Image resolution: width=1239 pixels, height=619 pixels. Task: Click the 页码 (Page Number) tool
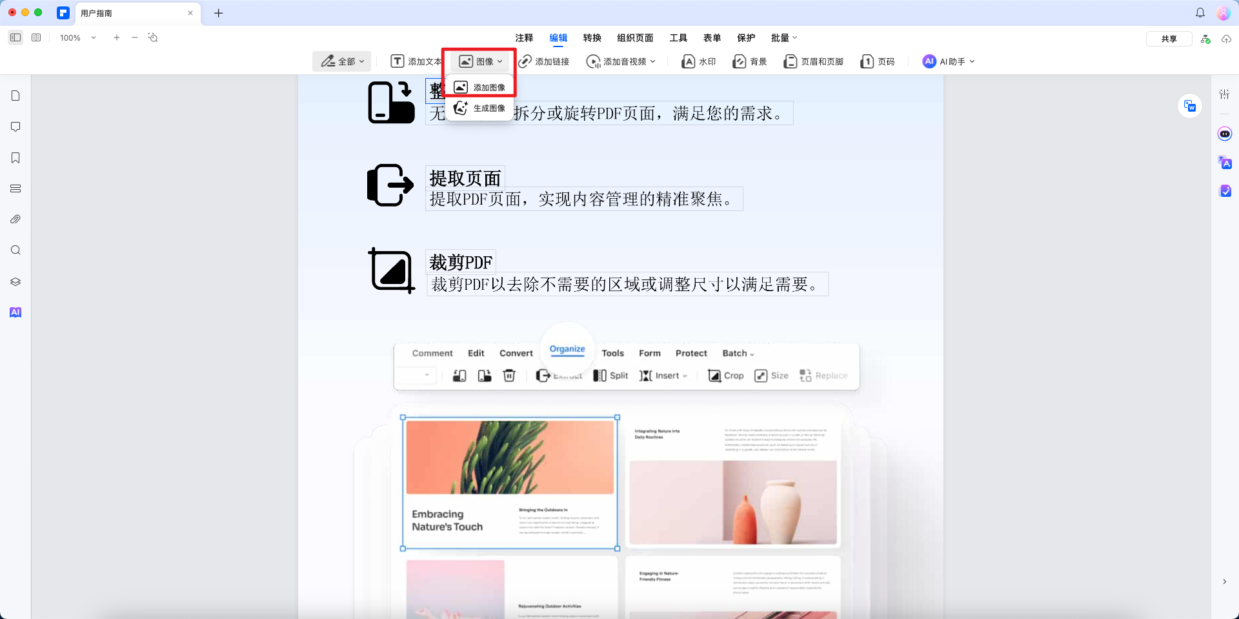(878, 61)
